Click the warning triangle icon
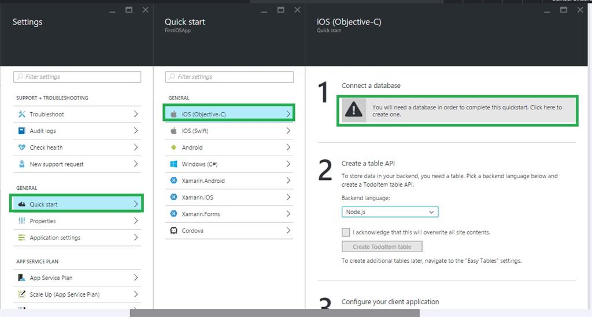 point(353,110)
